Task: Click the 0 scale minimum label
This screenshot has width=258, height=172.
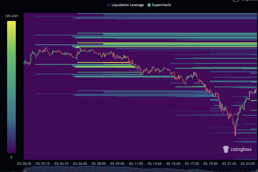Action: click(x=11, y=157)
